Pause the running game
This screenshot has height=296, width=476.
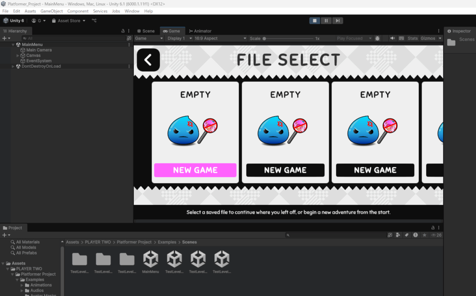click(326, 20)
